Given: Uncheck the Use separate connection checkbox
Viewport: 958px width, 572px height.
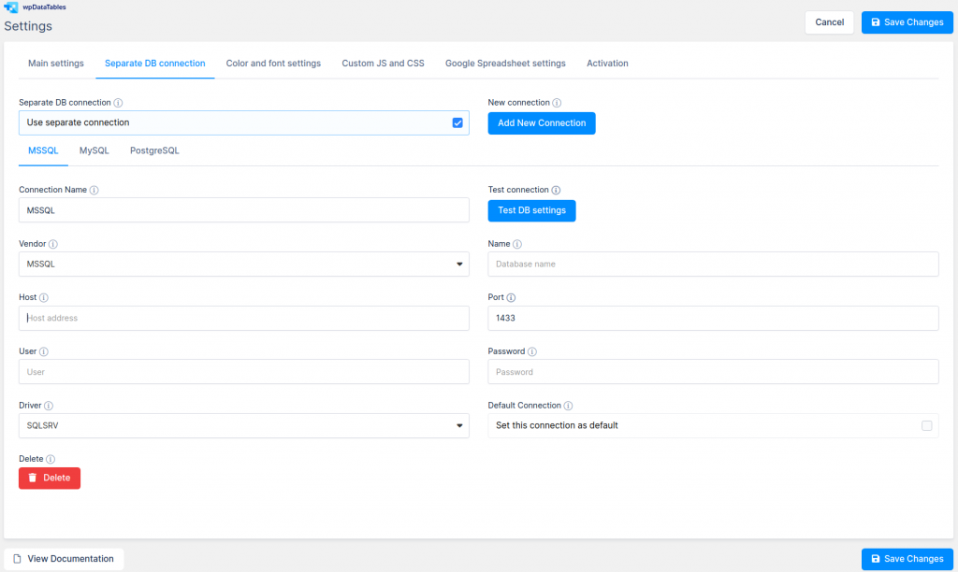Looking at the screenshot, I should pyautogui.click(x=457, y=122).
